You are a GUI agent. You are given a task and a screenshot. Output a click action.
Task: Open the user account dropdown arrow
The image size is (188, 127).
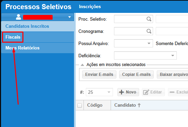70,17
